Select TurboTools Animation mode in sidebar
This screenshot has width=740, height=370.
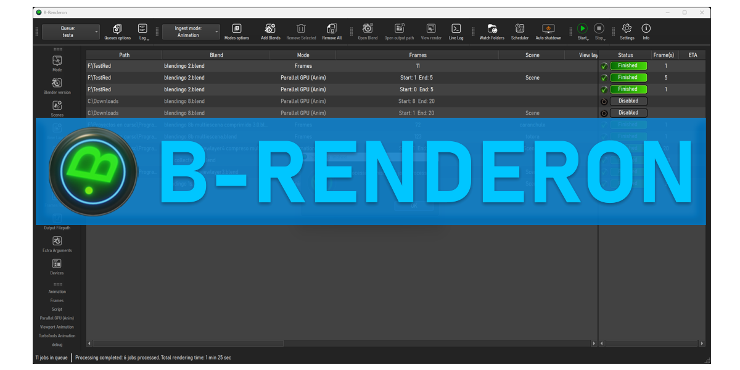[57, 336]
